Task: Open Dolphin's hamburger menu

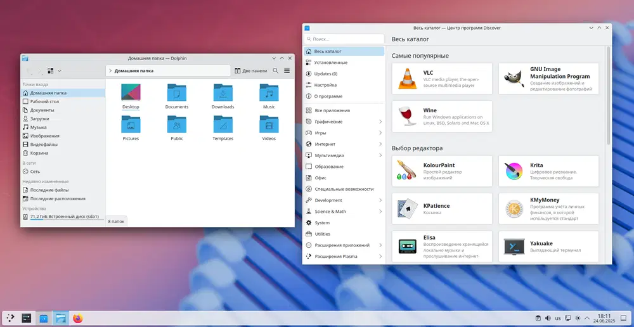Action: 287,71
